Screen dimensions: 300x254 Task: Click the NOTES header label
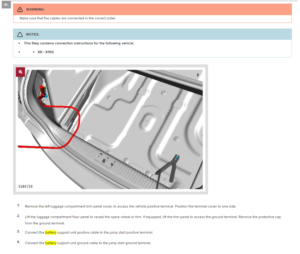point(33,35)
